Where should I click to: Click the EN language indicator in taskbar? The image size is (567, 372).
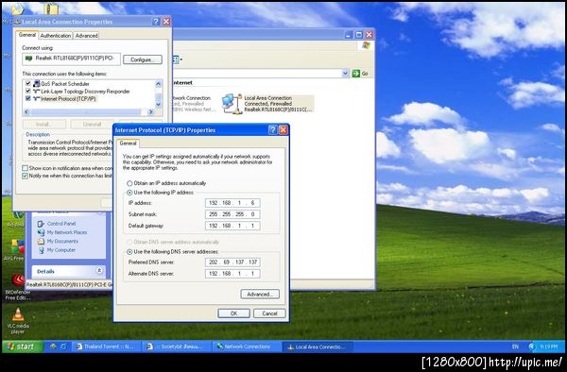tap(515, 347)
